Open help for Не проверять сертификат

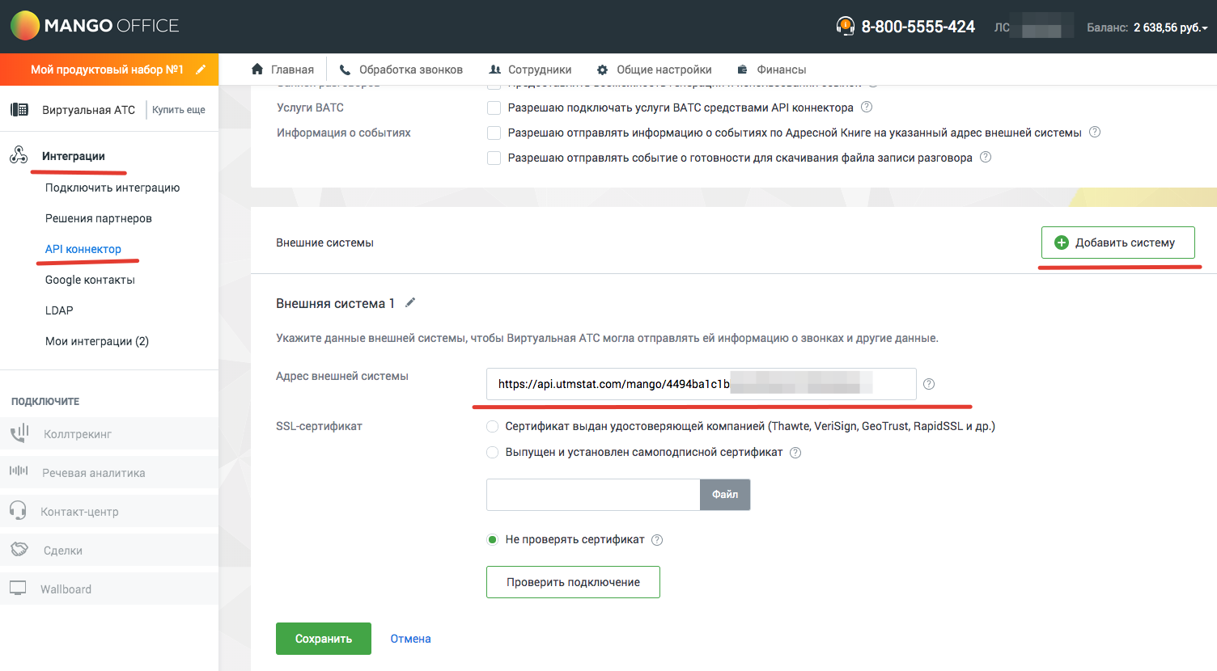pyautogui.click(x=657, y=540)
